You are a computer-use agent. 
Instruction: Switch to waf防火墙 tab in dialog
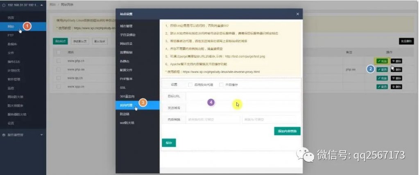point(127,123)
